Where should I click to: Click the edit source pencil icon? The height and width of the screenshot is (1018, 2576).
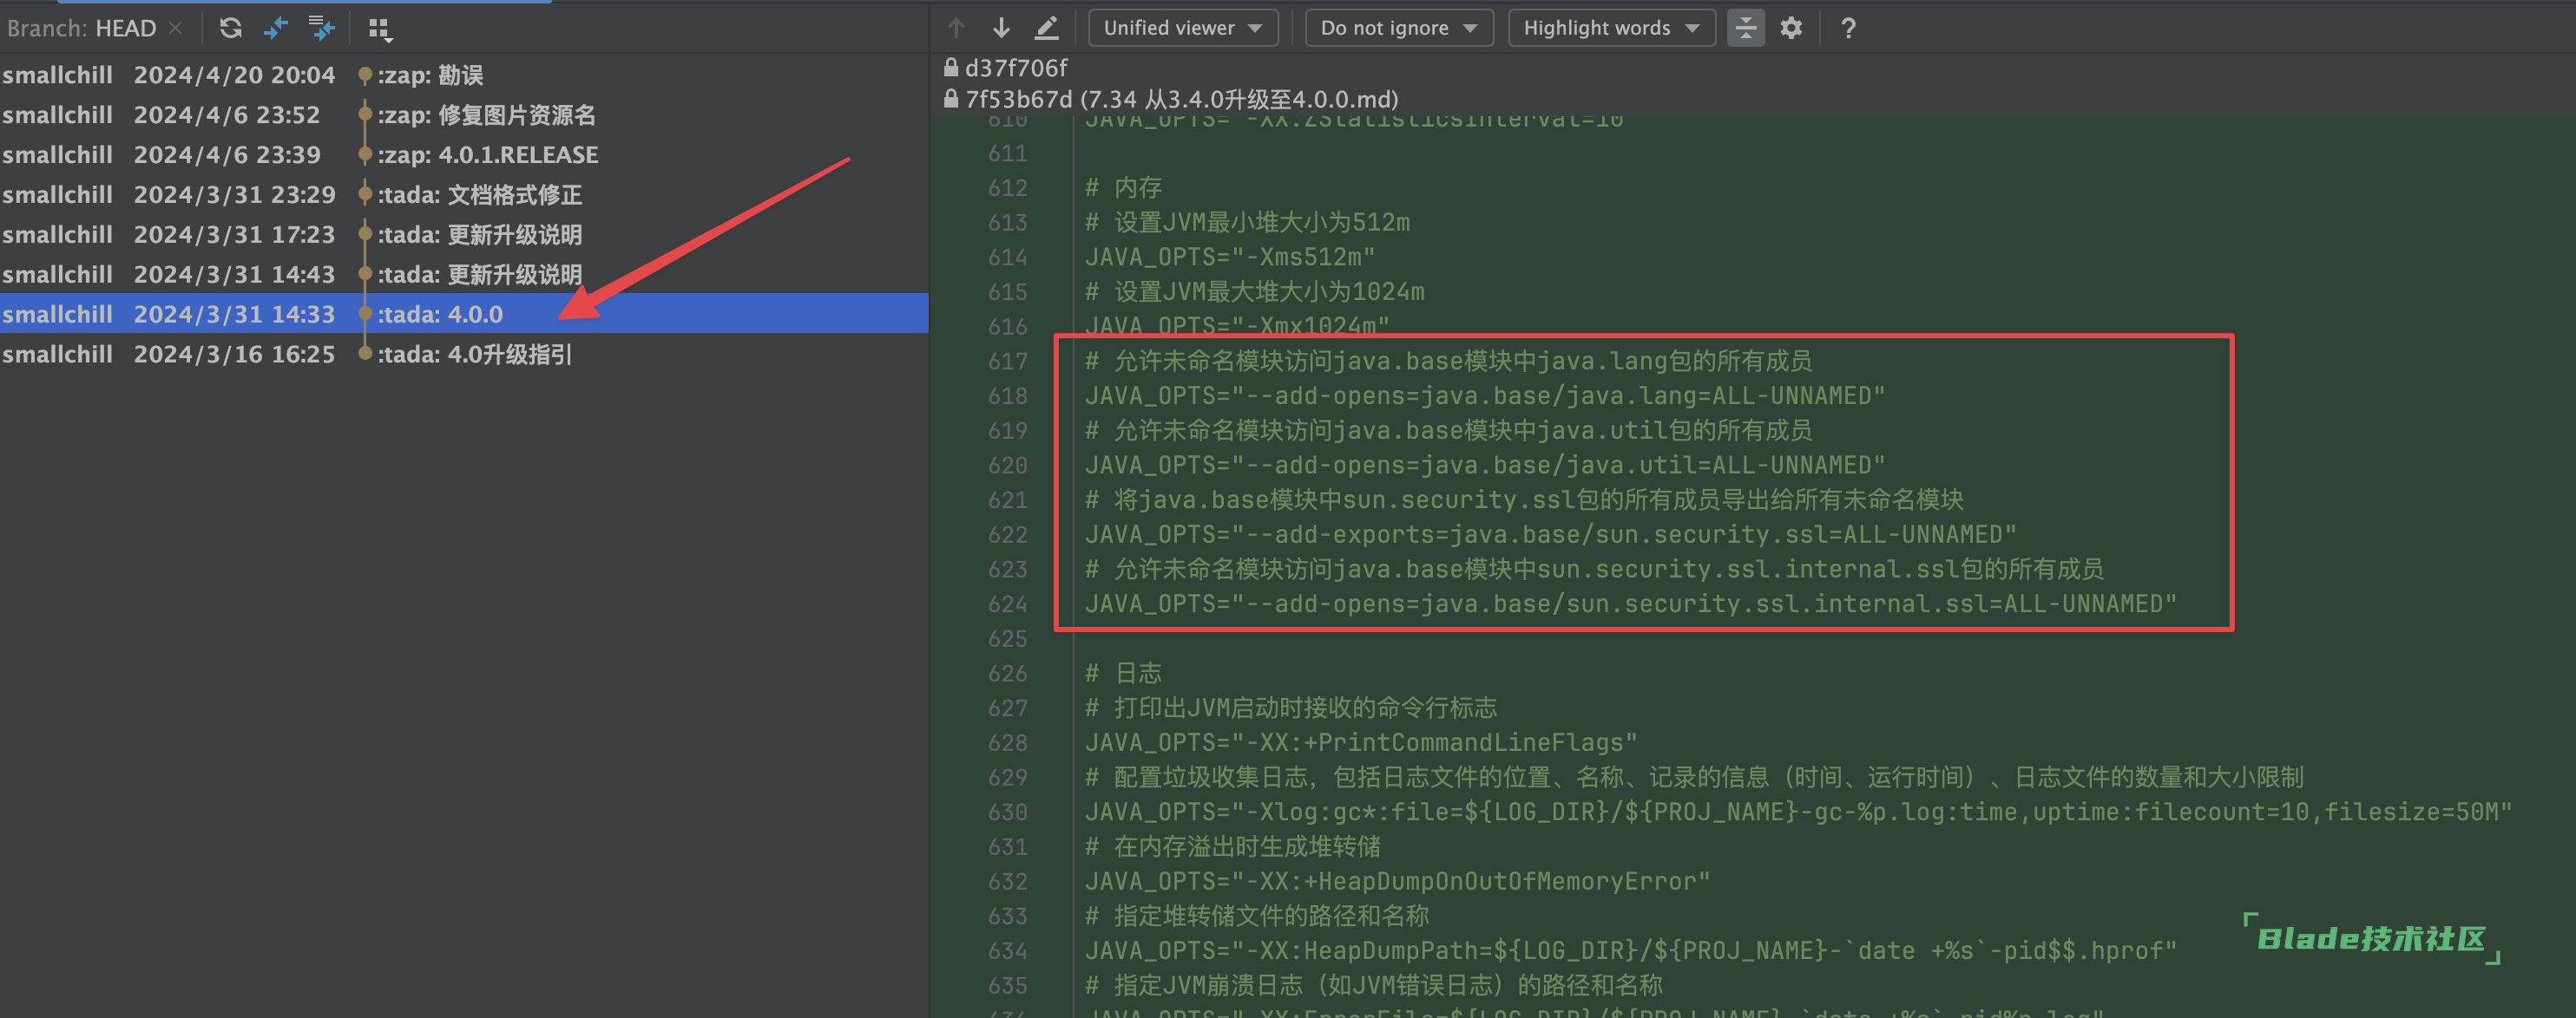click(x=1046, y=28)
